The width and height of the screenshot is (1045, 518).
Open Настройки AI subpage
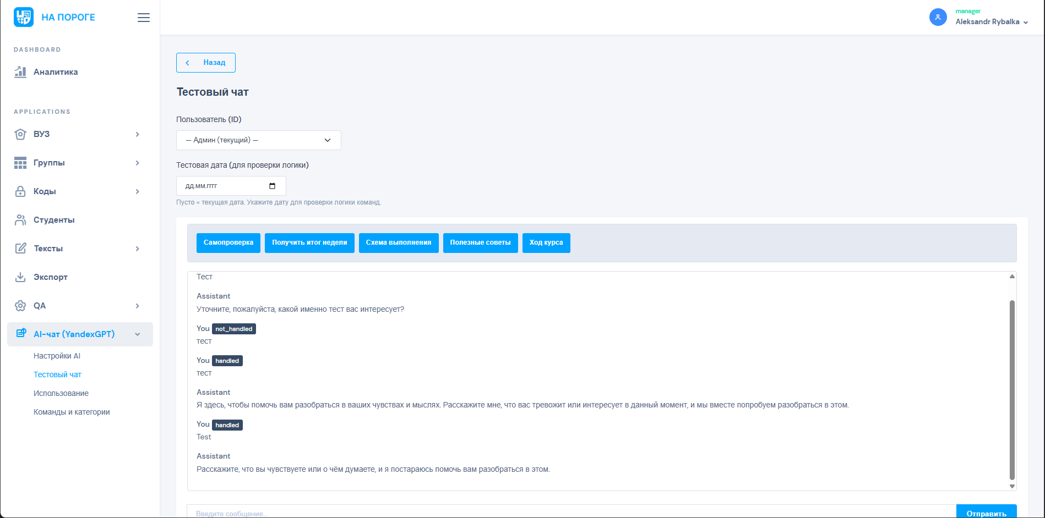[57, 356]
